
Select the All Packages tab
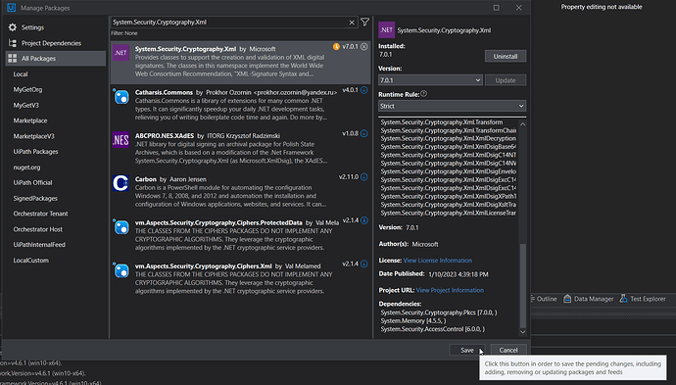tap(55, 58)
